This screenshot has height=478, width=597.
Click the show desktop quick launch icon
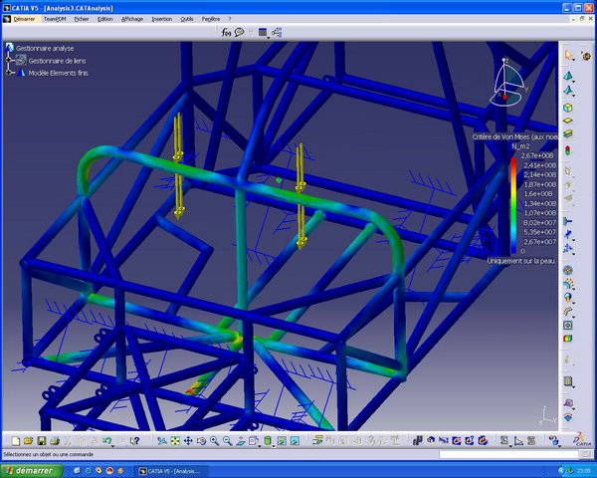(78, 471)
